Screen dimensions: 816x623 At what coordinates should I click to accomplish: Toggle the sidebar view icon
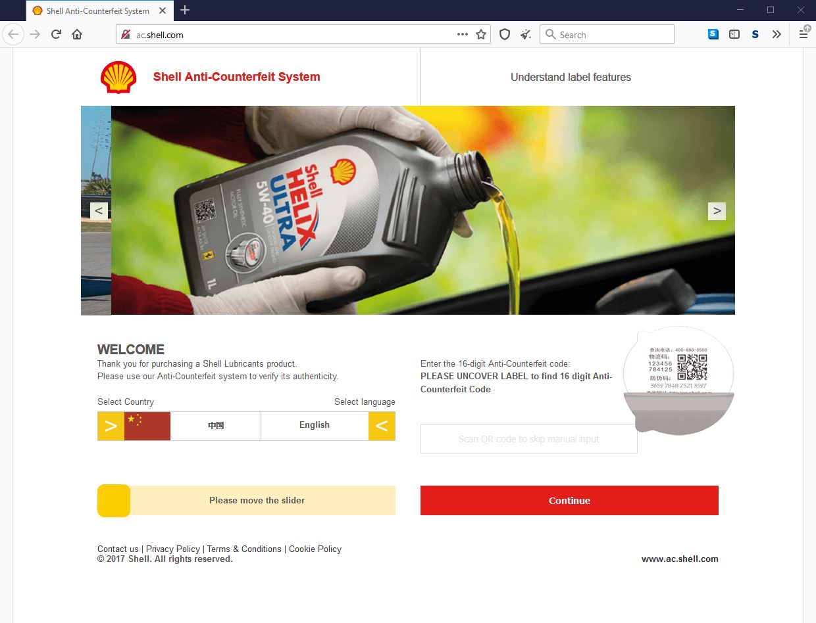click(x=734, y=34)
